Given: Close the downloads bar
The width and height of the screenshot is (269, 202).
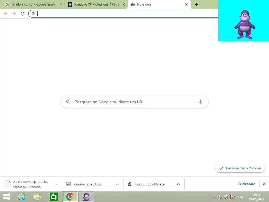Looking at the screenshot, I should pyautogui.click(x=264, y=184).
